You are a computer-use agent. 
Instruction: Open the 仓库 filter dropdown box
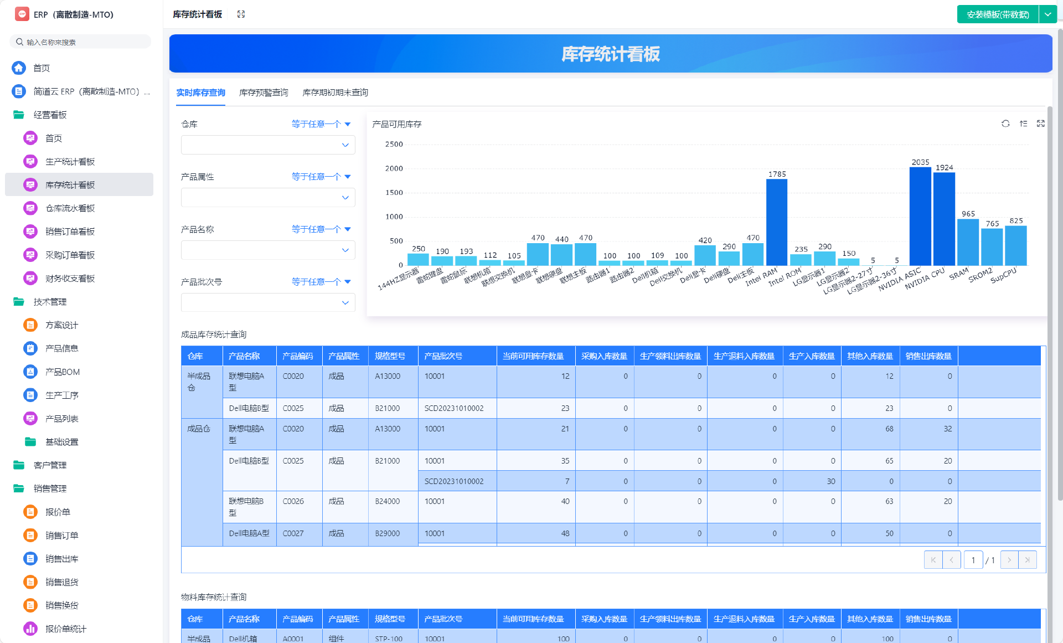[x=267, y=145]
